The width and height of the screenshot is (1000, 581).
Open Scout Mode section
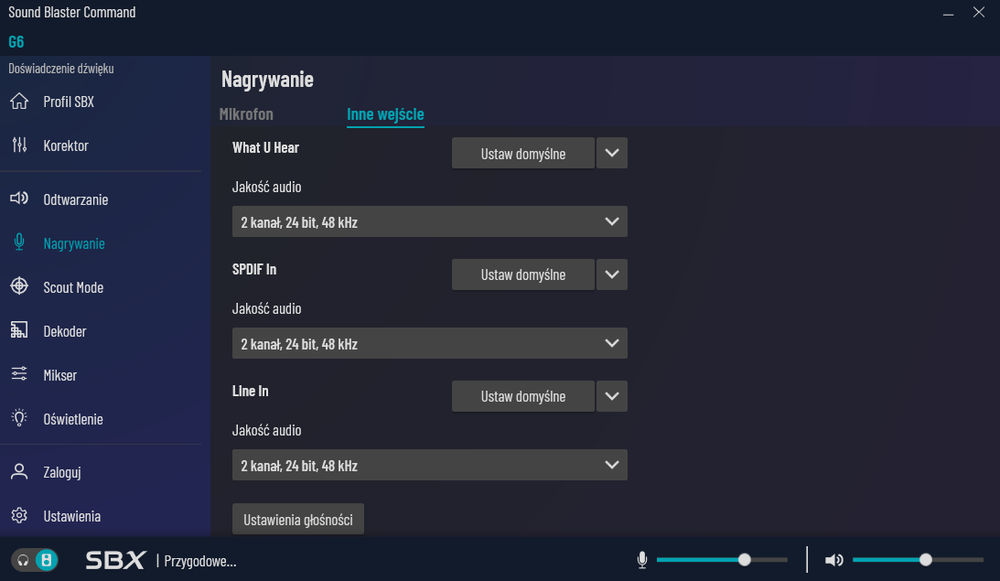(73, 287)
